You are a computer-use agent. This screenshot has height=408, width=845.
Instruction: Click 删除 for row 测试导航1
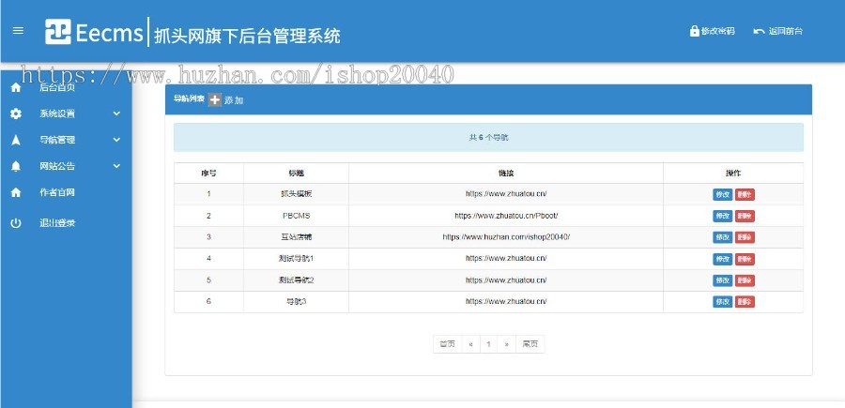tap(745, 259)
